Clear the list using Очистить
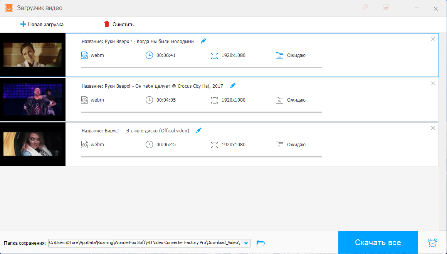Viewport: 447px width, 254px height. point(119,24)
